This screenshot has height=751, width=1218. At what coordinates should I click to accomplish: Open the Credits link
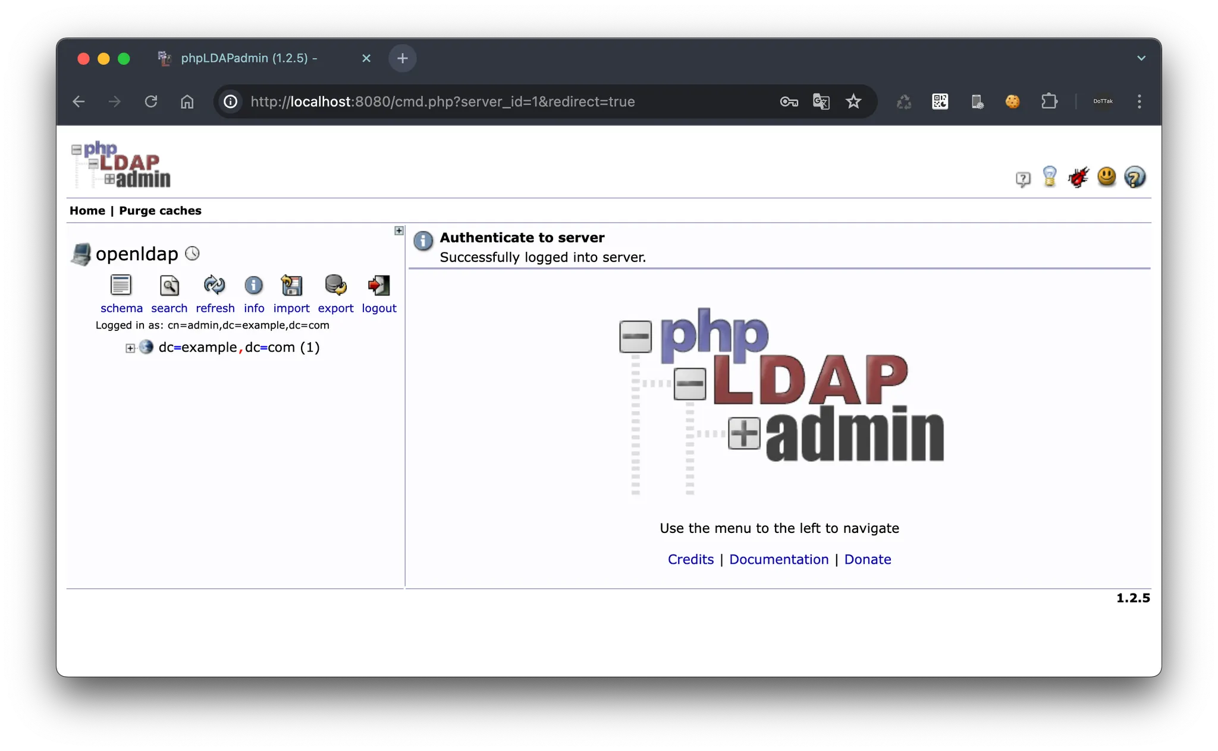pyautogui.click(x=690, y=560)
